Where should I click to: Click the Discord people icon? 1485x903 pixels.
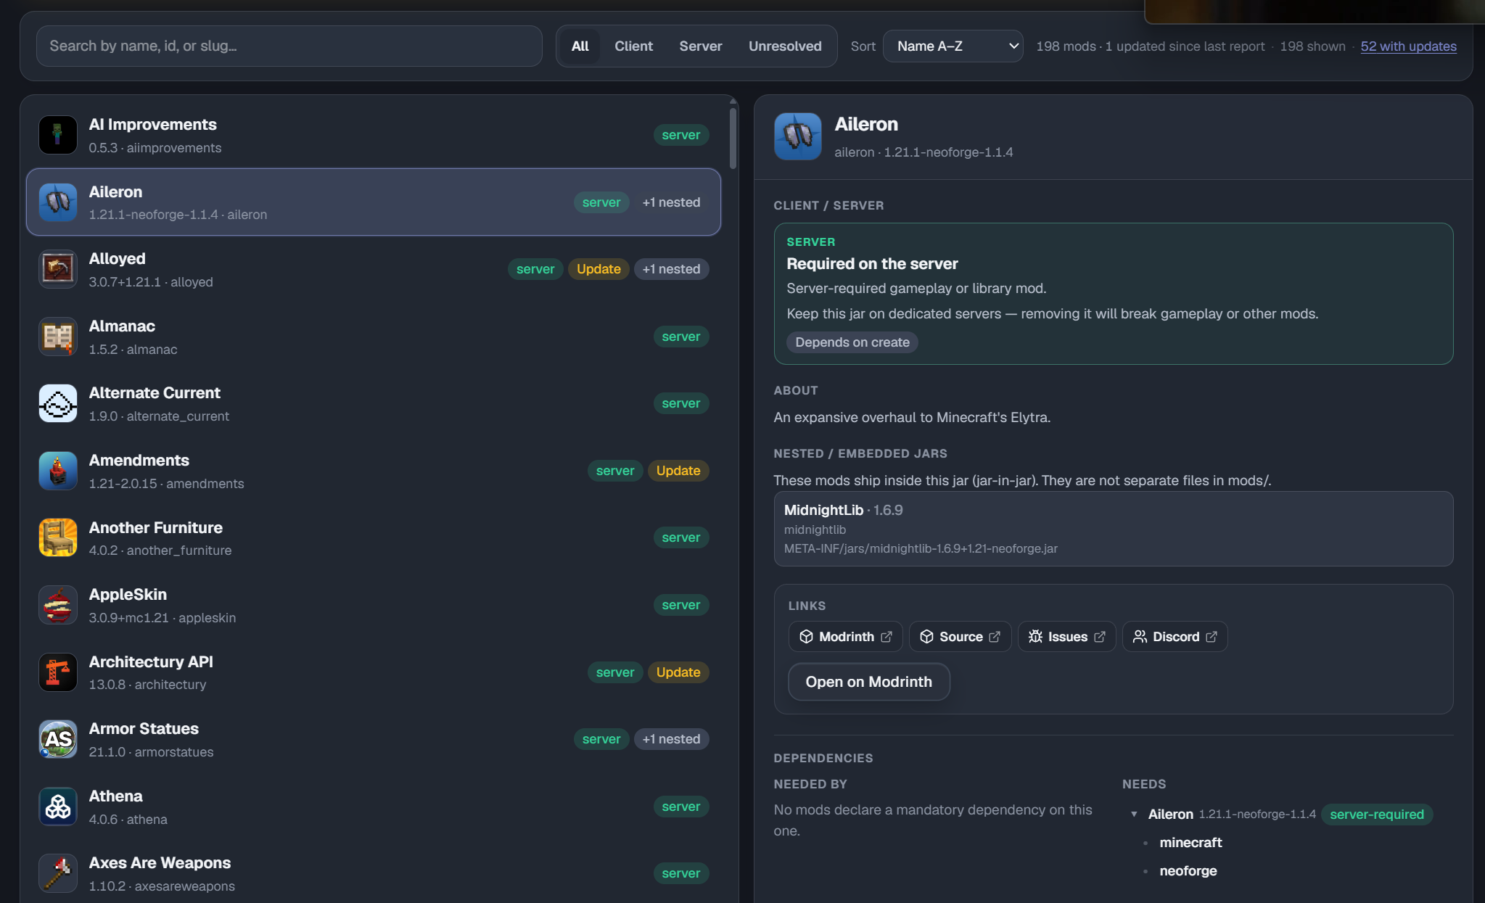(x=1140, y=637)
